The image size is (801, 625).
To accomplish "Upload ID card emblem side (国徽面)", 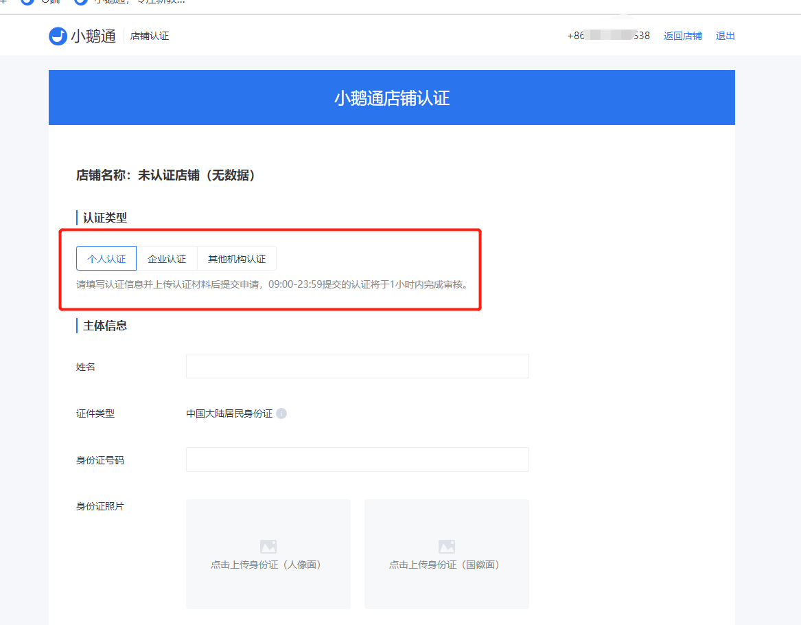I will pos(446,554).
